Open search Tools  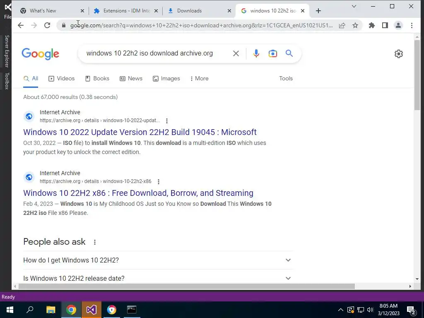(286, 78)
